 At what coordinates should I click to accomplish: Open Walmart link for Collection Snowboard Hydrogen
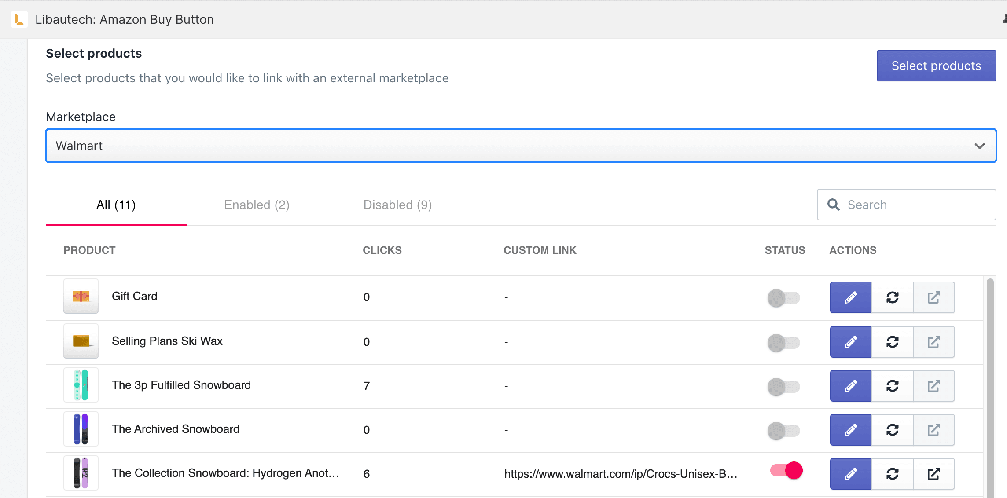[933, 474]
